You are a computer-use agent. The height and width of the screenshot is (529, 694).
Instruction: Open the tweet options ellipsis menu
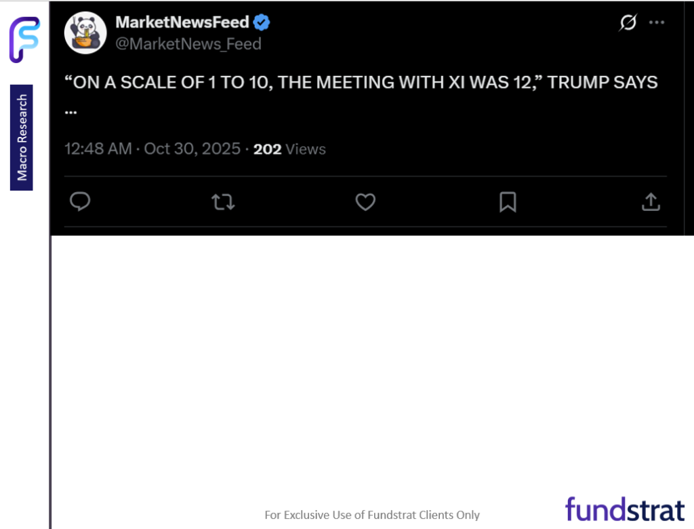click(x=656, y=22)
